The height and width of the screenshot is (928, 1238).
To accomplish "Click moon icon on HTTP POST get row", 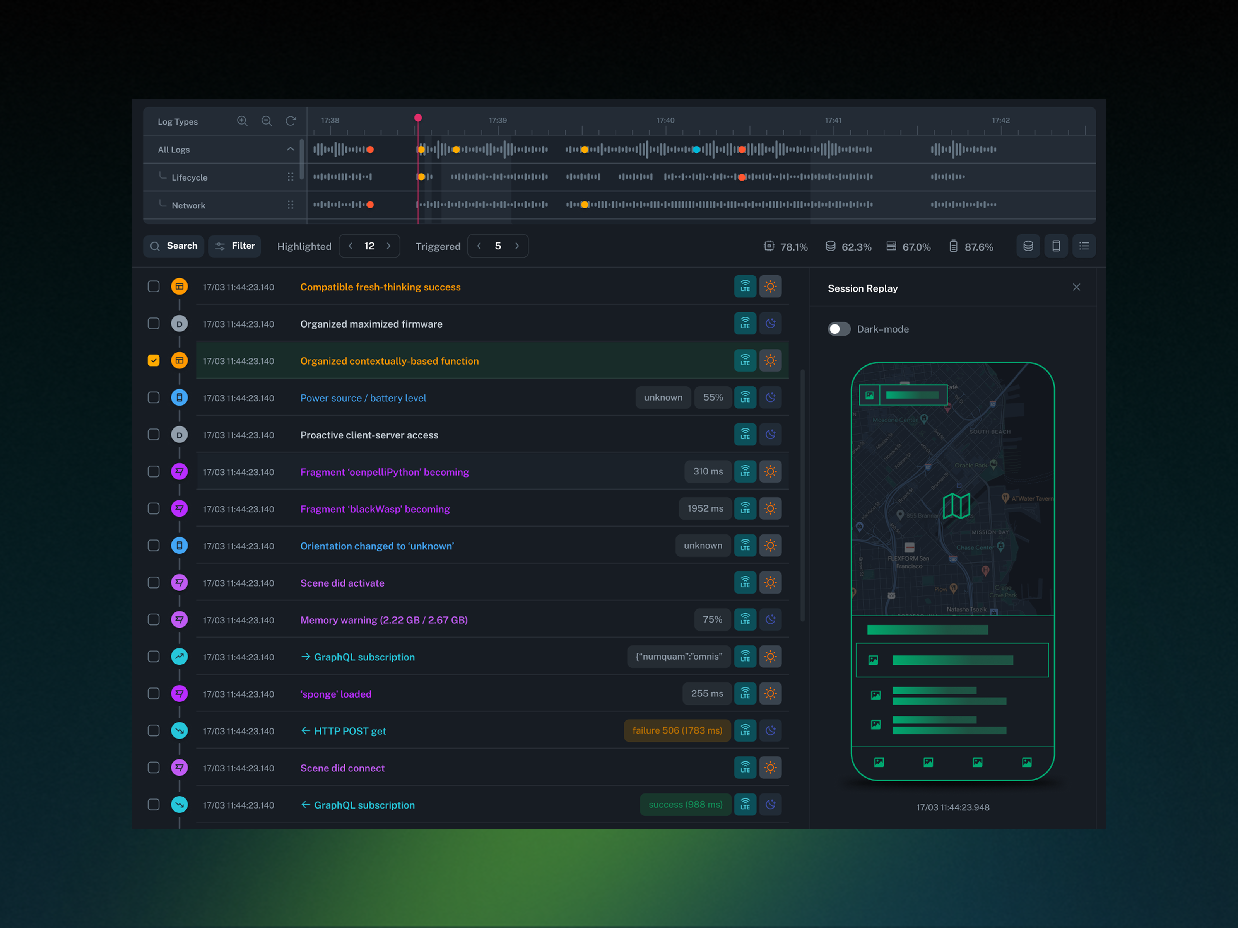I will pyautogui.click(x=770, y=730).
